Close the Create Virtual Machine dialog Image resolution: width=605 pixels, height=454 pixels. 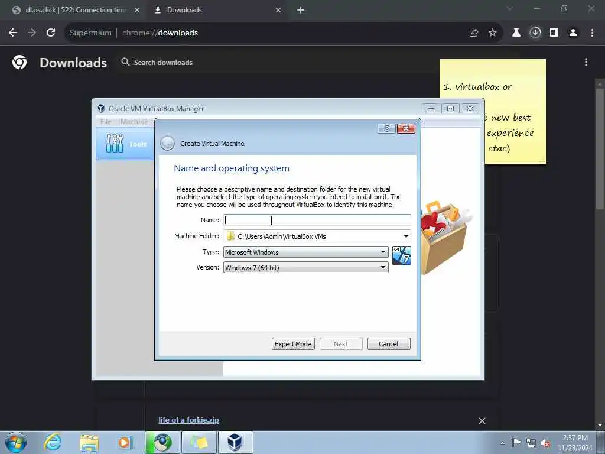(406, 128)
